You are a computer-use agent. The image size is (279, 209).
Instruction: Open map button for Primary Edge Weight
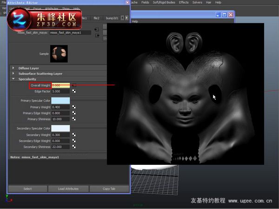74,113
